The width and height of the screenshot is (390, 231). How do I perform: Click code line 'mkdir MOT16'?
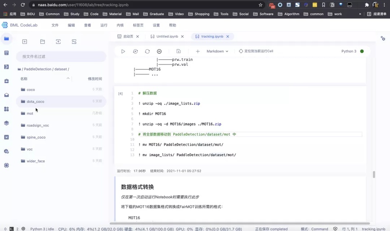point(152,113)
